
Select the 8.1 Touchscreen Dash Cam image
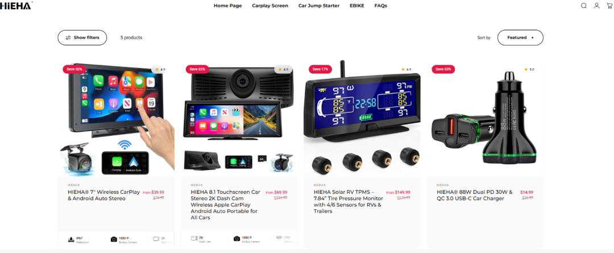pos(239,118)
